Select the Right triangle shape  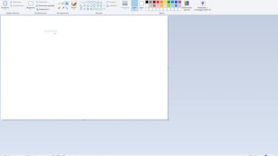(81, 6)
